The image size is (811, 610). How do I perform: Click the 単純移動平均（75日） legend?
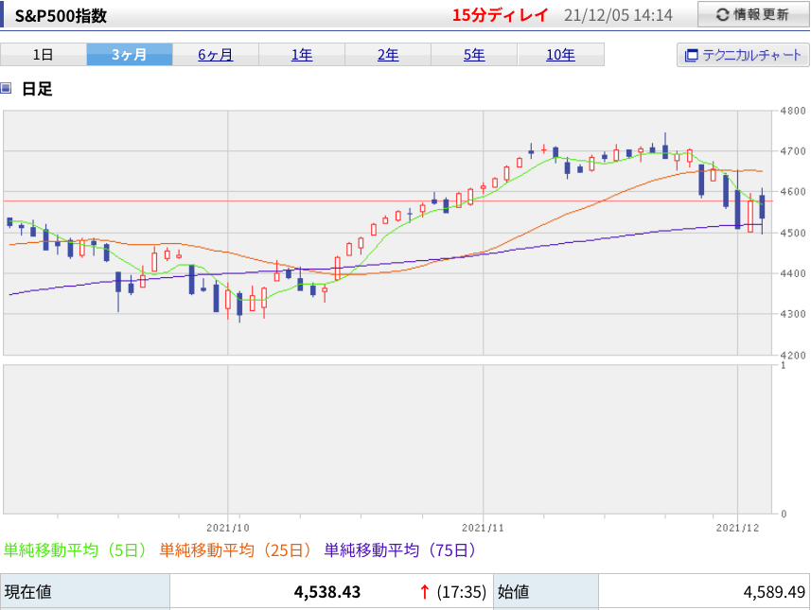(399, 550)
